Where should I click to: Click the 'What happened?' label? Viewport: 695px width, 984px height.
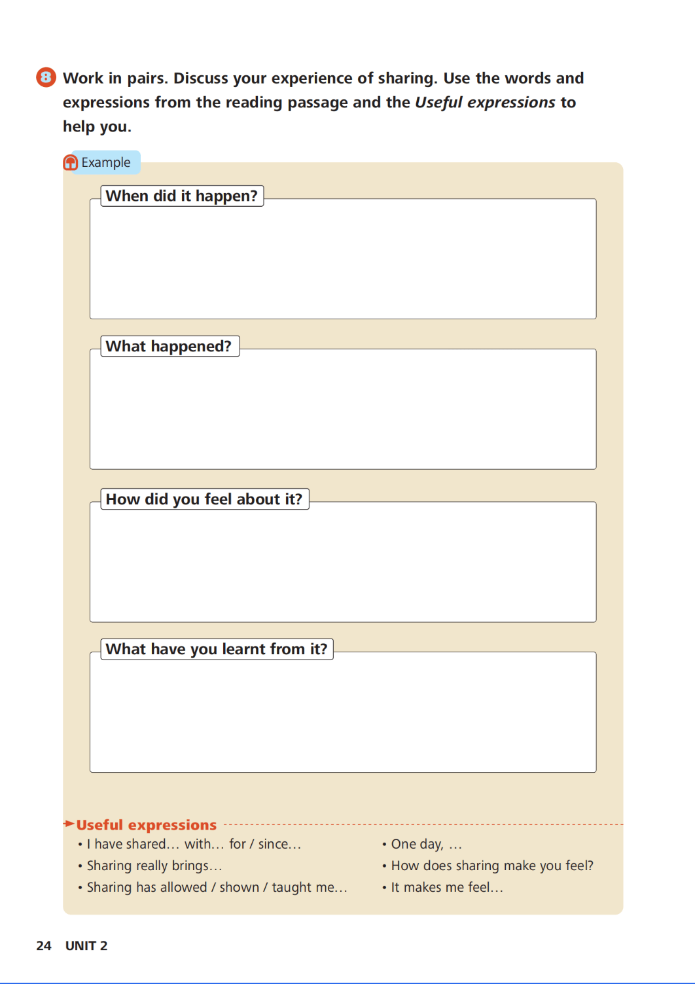[169, 346]
